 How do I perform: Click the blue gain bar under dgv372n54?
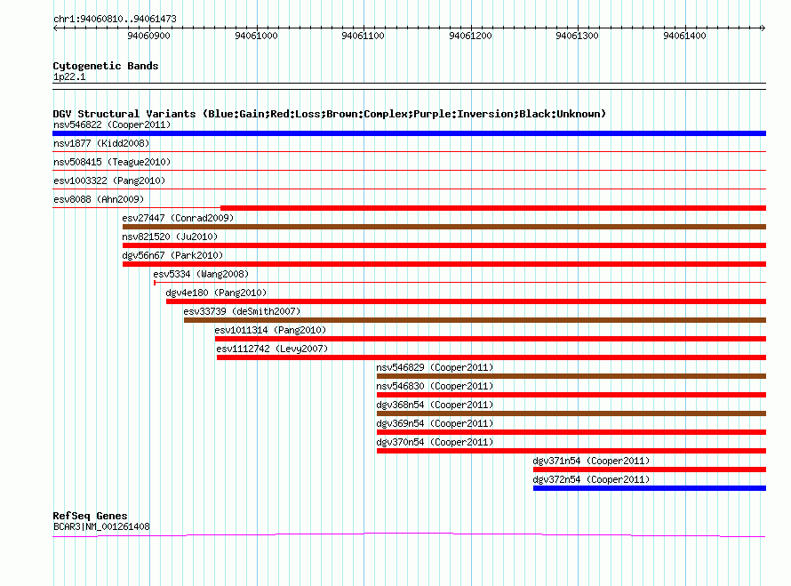(x=650, y=488)
